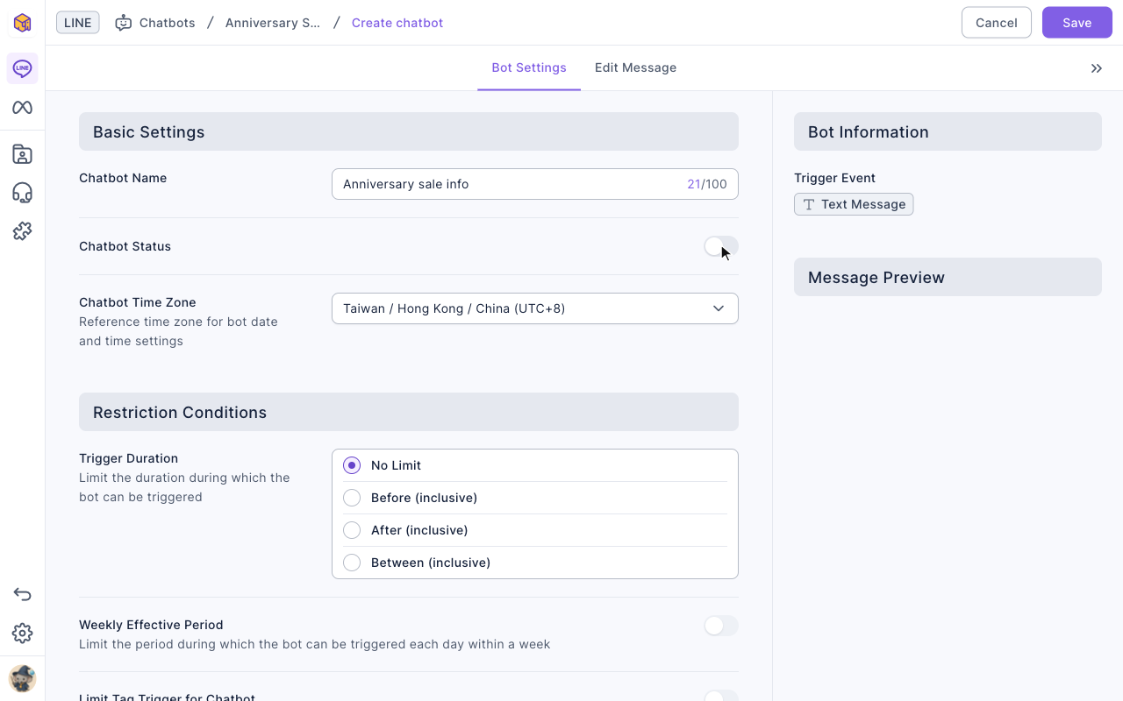Image resolution: width=1123 pixels, height=701 pixels.
Task: Open the contacts folder sidebar icon
Action: (23, 155)
